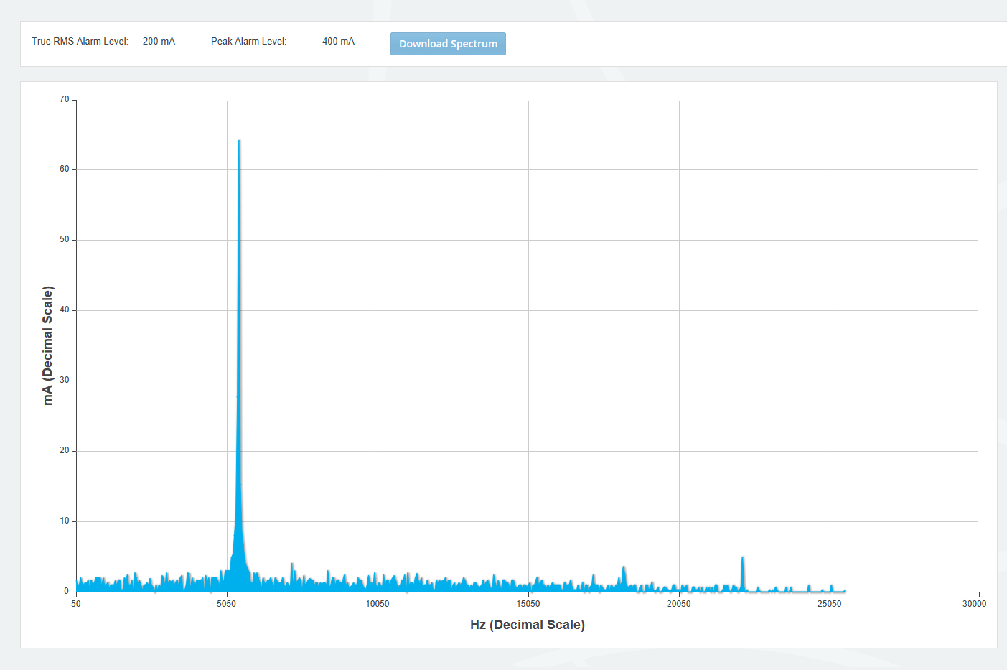
Task: Click the 10 y-axis tick label
Action: (65, 521)
